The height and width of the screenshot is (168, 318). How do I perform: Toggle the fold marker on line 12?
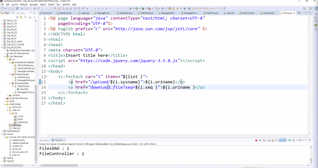point(47,77)
